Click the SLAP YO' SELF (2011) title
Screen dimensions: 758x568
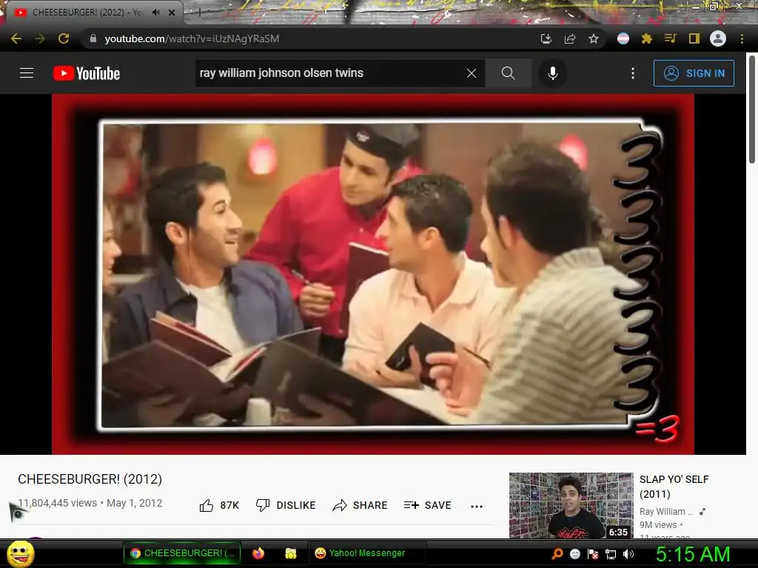(674, 487)
